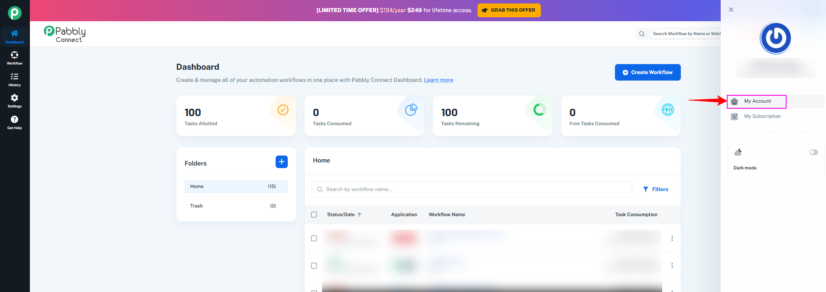Select the Home folder
This screenshot has height=292, width=826.
tap(236, 186)
